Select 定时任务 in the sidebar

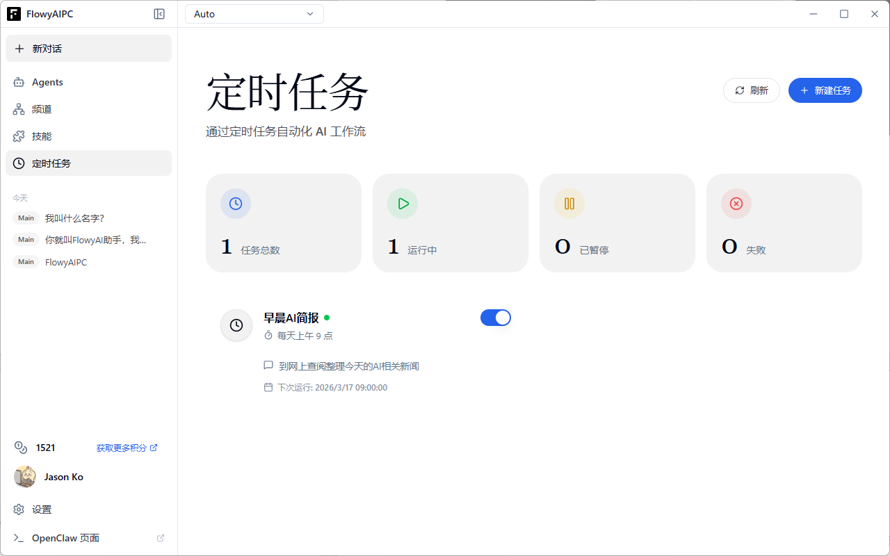51,163
